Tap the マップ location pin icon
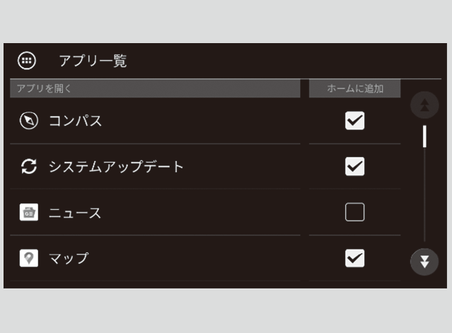The height and width of the screenshot is (333, 452). (x=29, y=258)
